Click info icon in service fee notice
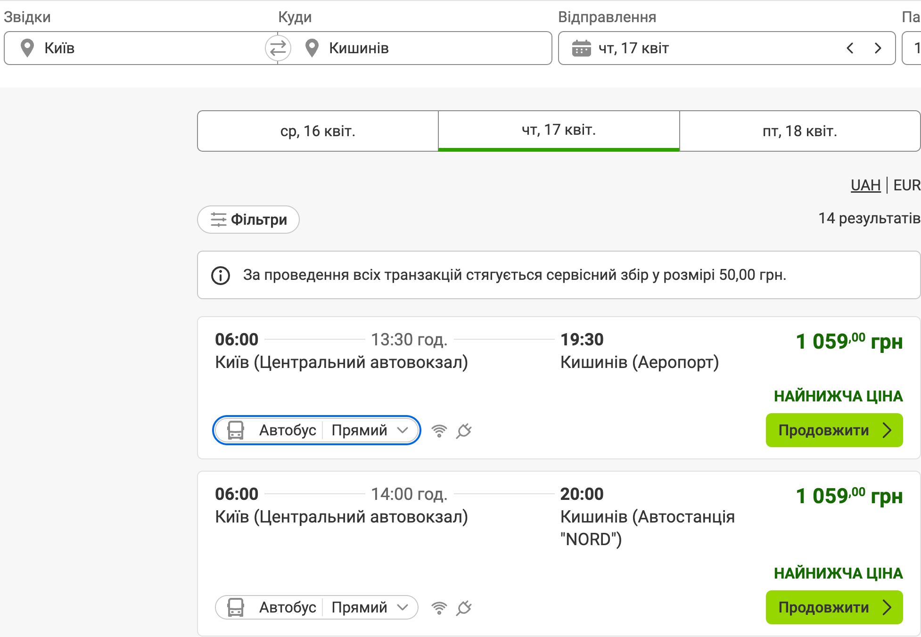 pos(221,275)
